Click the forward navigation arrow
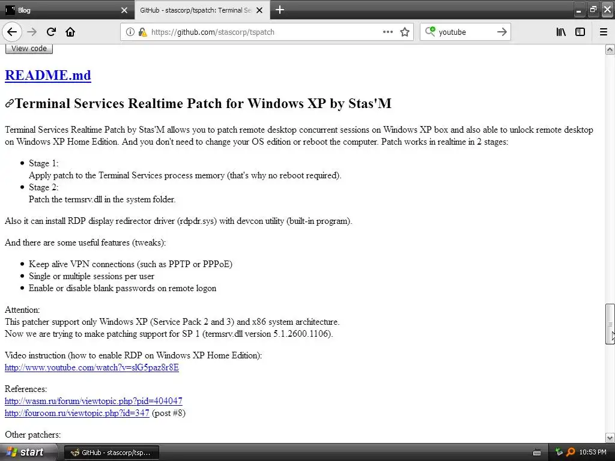The width and height of the screenshot is (615, 461). [32, 32]
